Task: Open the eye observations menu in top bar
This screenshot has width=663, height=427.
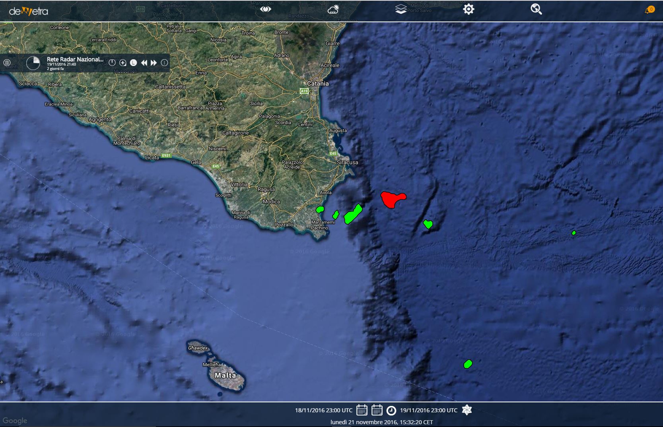Action: click(265, 9)
